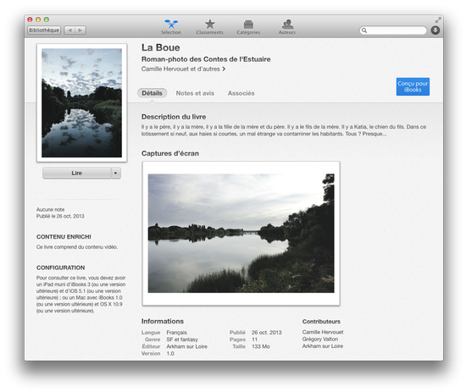Switch to the Notes et avis tab
The width and height of the screenshot is (466, 392).
195,93
